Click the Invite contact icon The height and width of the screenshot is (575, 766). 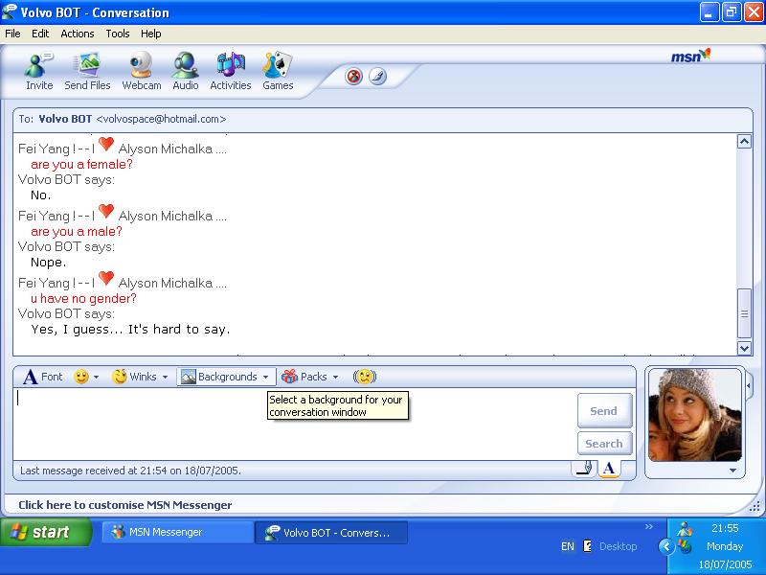coord(39,71)
